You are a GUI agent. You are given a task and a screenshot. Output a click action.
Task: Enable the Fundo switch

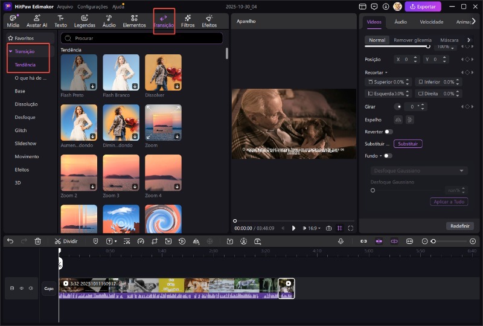click(x=388, y=156)
